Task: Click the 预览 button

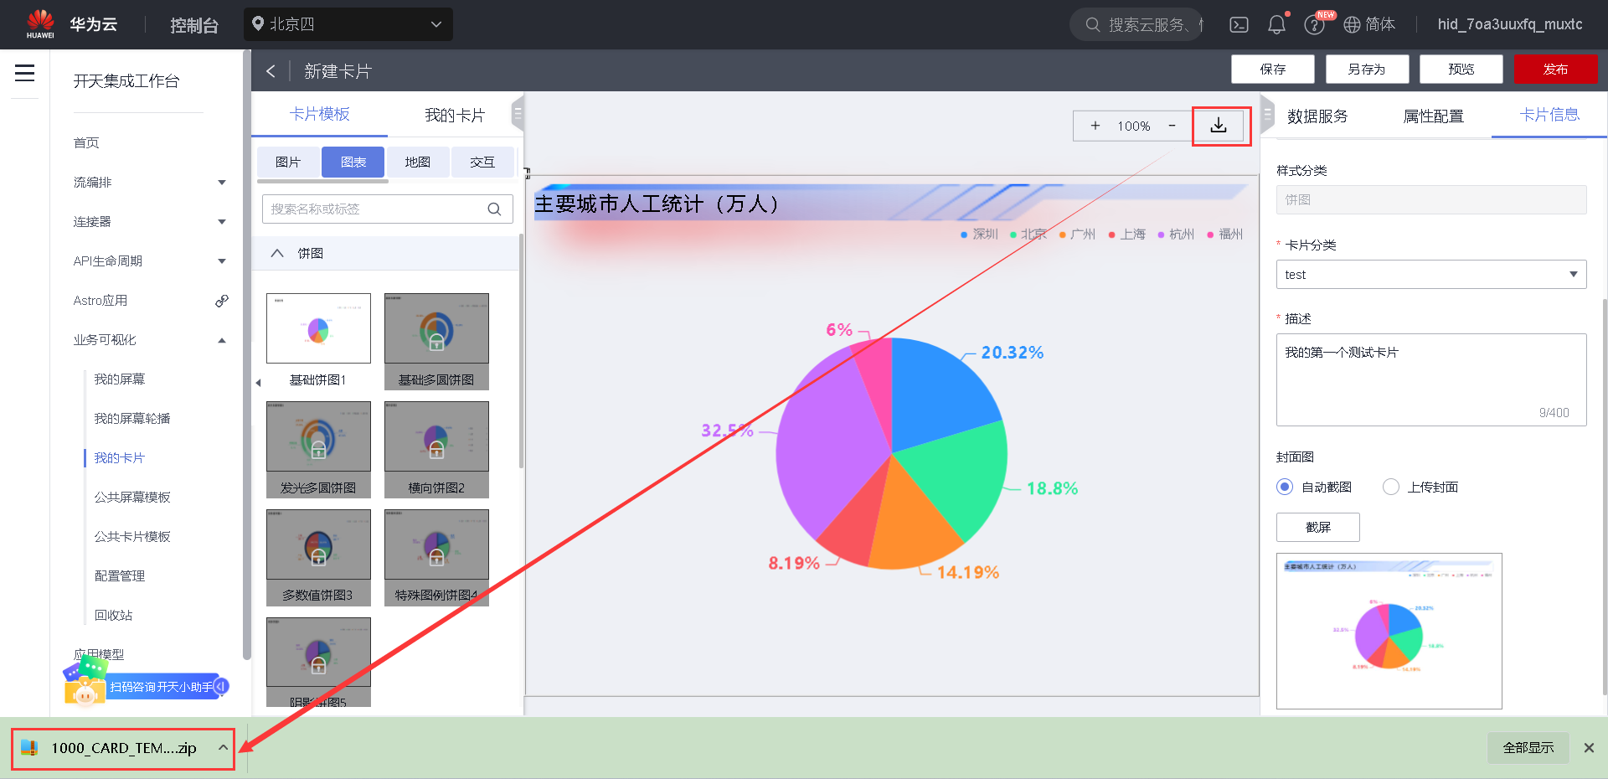Action: pyautogui.click(x=1461, y=70)
